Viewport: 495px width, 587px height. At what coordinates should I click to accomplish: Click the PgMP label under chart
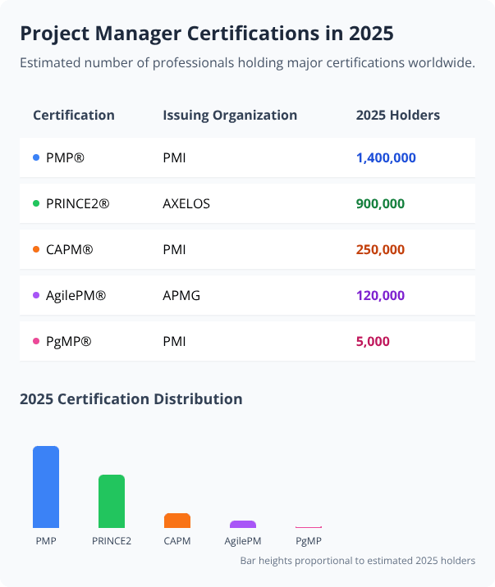(x=309, y=541)
